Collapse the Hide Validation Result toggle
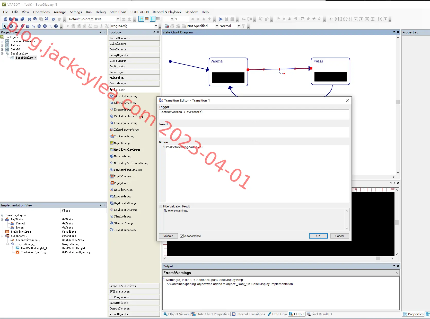Screen dimensions: 430x319 pos(161,206)
